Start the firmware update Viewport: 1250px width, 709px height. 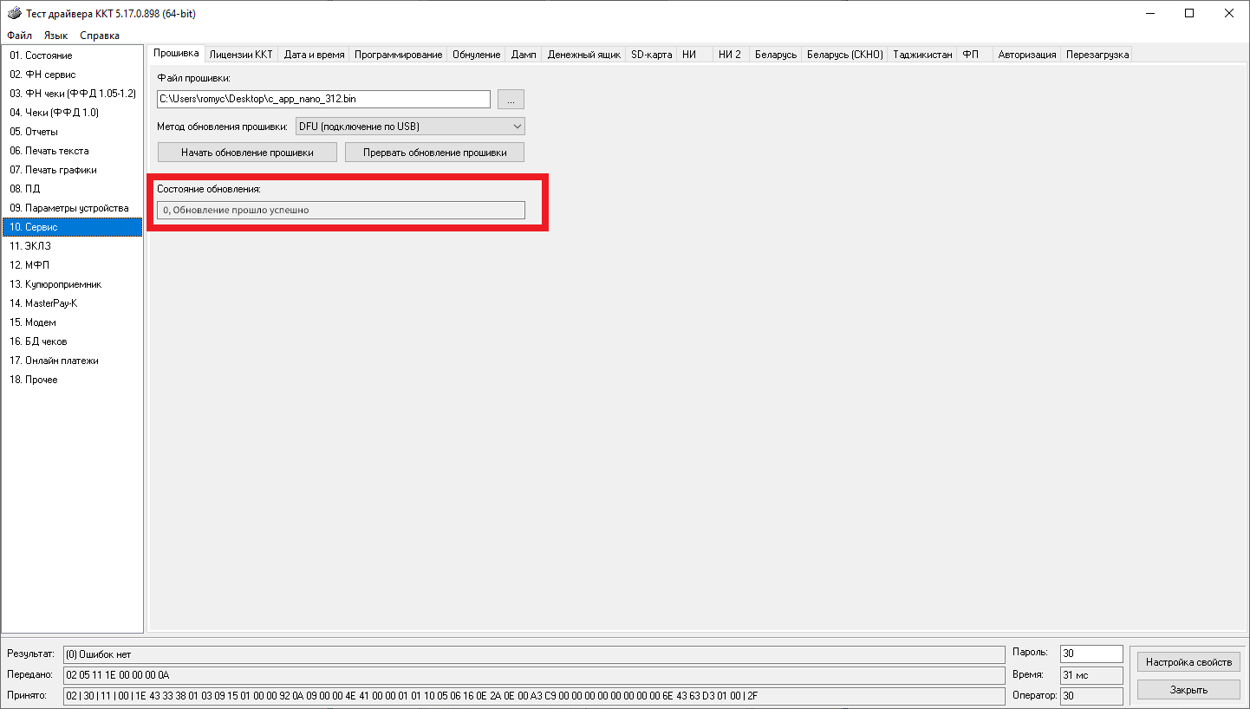tap(247, 153)
